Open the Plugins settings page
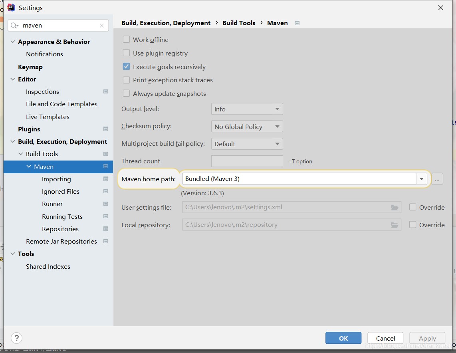Screen dimensions: 456x353 point(29,129)
